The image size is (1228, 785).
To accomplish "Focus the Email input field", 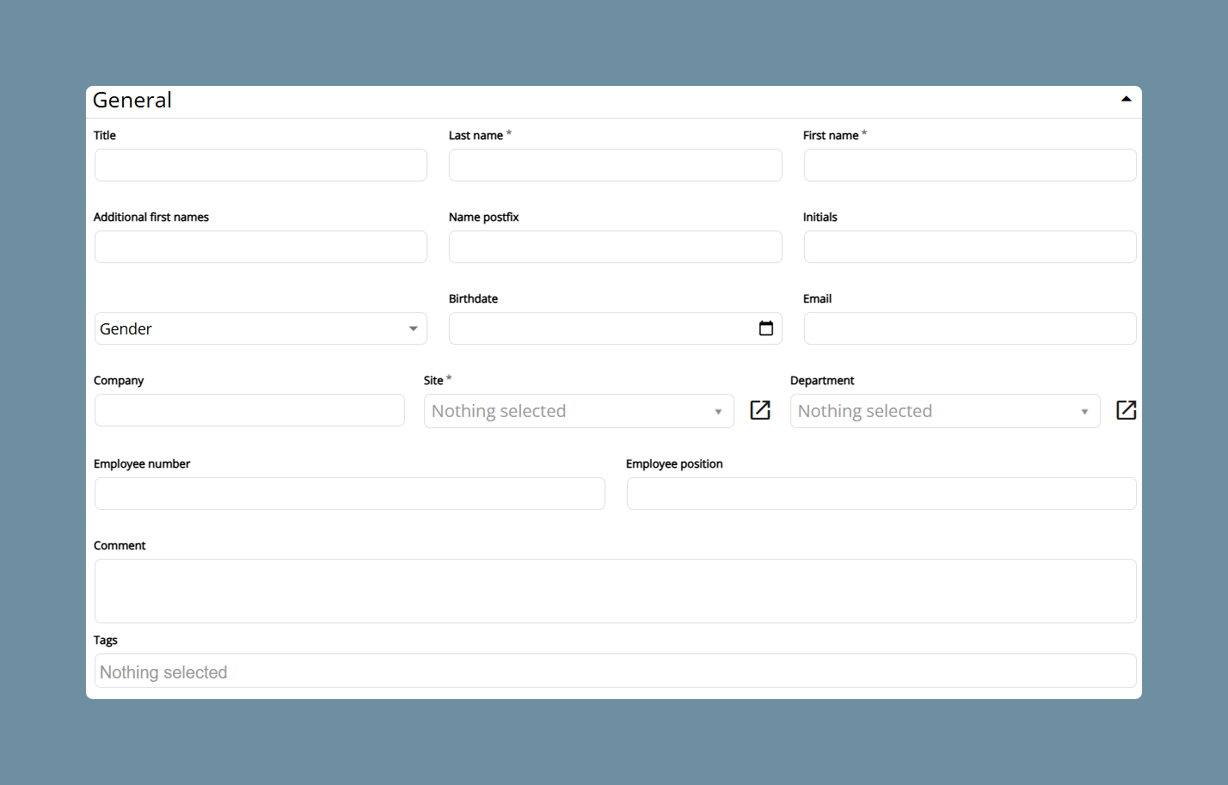I will [970, 328].
